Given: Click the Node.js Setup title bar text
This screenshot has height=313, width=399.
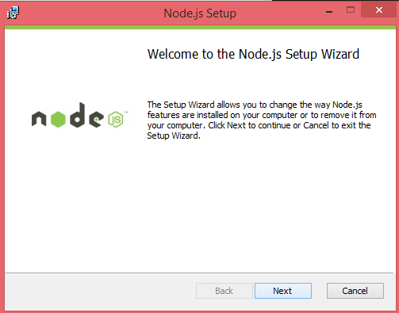Looking at the screenshot, I should (200, 13).
